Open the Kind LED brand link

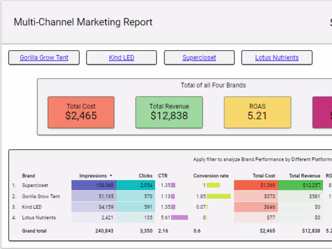click(122, 58)
